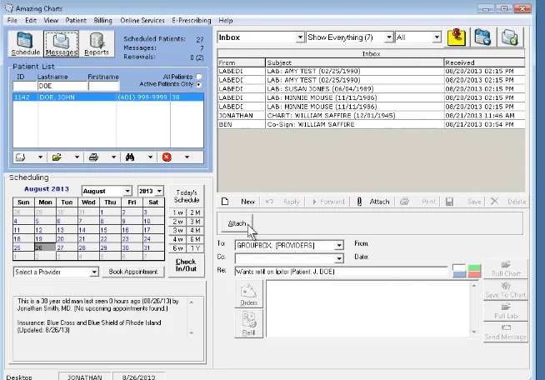
Task: Click the Check In/Out button
Action: [x=186, y=265]
